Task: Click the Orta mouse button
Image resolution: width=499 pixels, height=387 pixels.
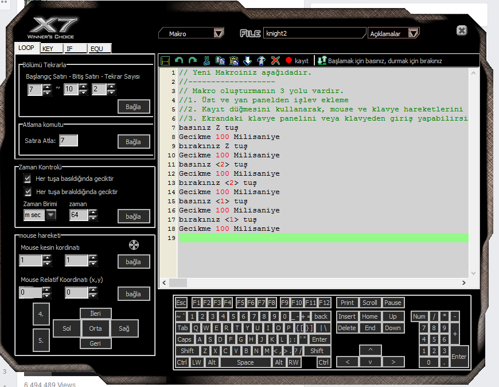Action: pyautogui.click(x=95, y=328)
